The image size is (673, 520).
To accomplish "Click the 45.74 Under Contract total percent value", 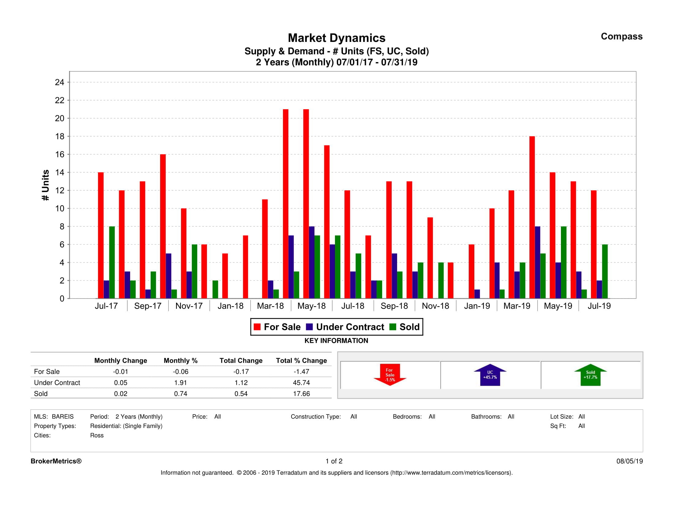I will click(301, 383).
